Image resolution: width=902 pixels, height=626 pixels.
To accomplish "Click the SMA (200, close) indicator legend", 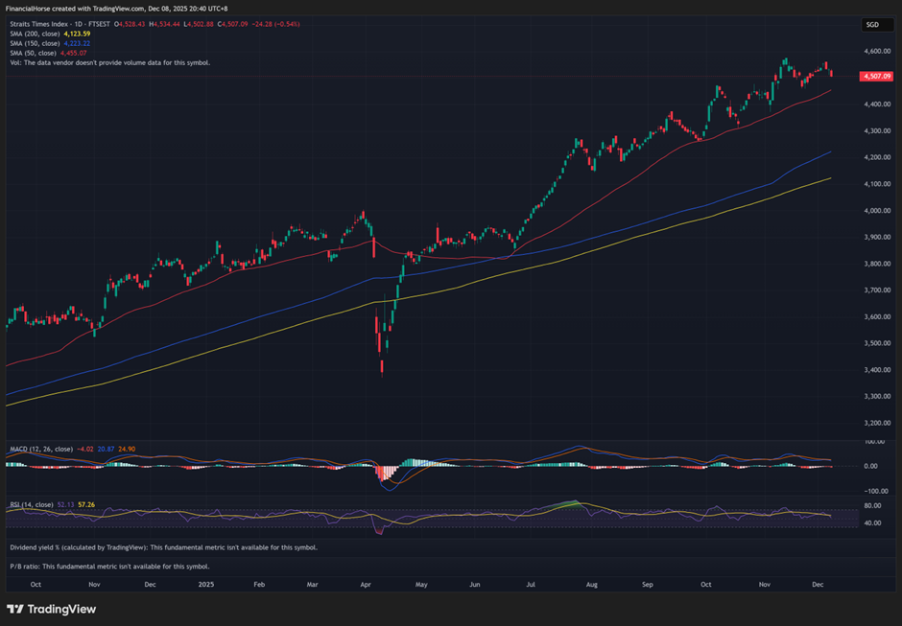I will tap(35, 34).
